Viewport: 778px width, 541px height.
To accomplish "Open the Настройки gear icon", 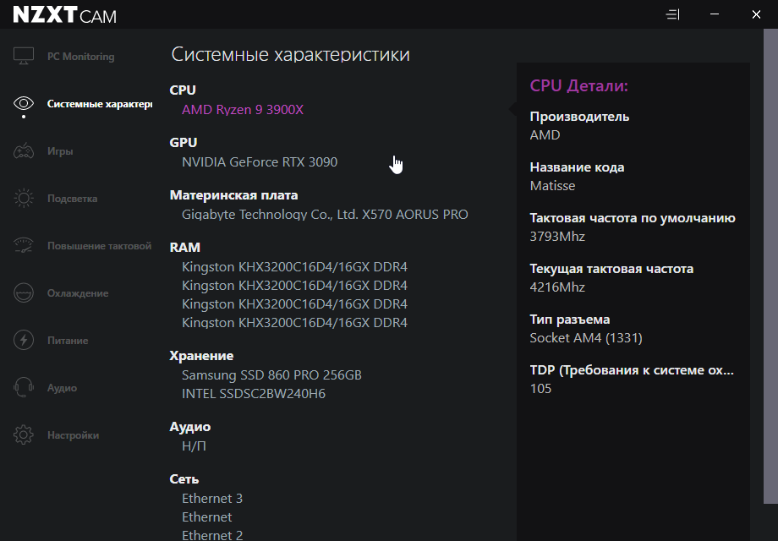I will [x=24, y=435].
